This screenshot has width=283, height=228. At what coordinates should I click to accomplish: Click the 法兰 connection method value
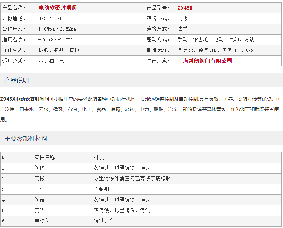tap(182, 29)
